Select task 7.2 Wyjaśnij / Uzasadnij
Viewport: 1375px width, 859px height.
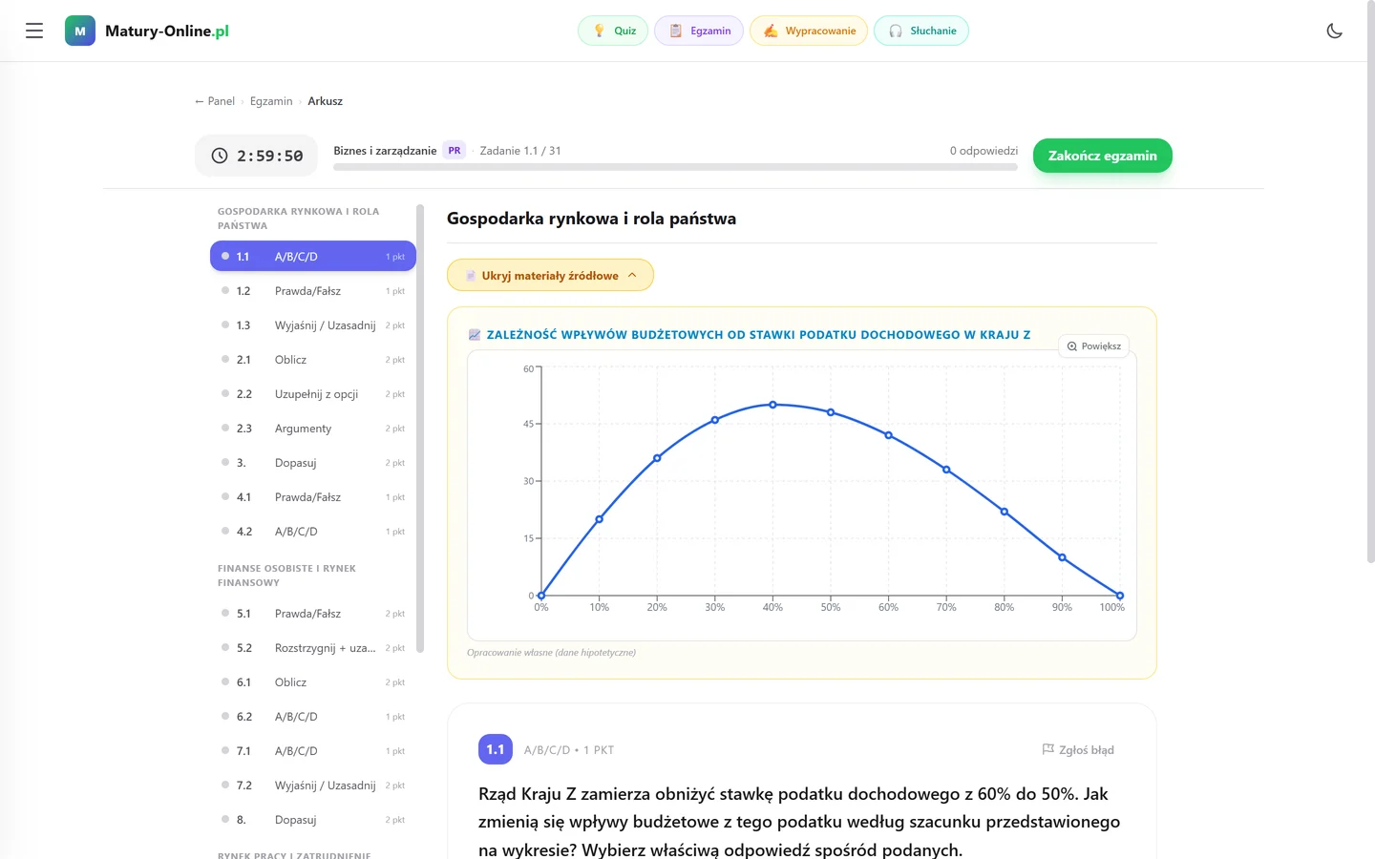(313, 785)
